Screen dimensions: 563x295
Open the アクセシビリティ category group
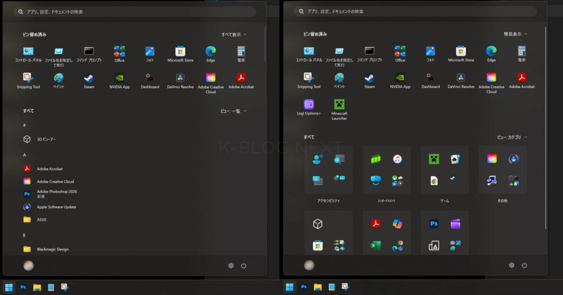click(x=328, y=170)
